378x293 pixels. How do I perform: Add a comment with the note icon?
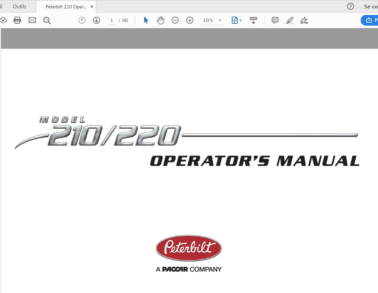pyautogui.click(x=275, y=20)
